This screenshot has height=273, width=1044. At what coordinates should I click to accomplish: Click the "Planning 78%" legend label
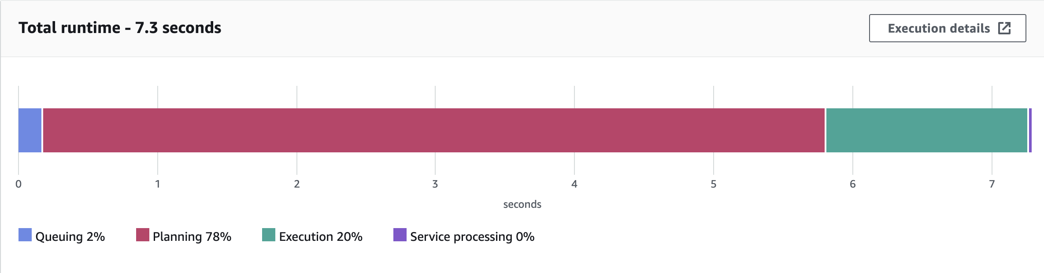pyautogui.click(x=192, y=237)
